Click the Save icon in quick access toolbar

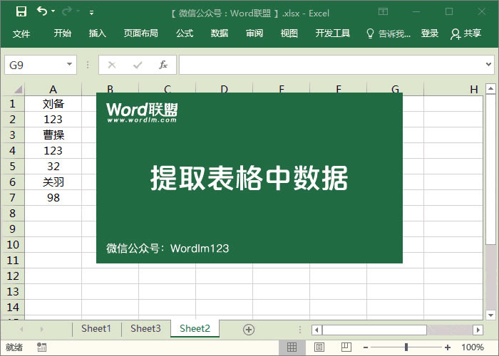[21, 12]
